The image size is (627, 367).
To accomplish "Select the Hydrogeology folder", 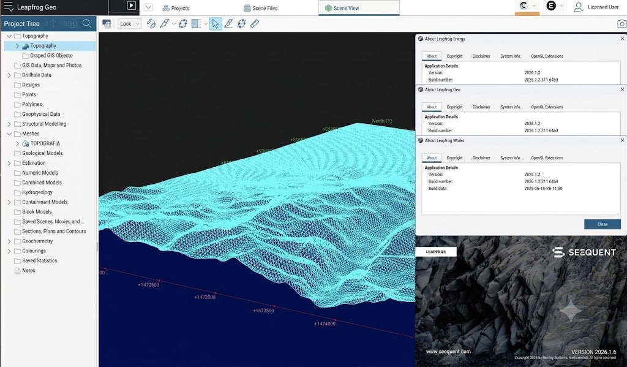I will tap(33, 192).
